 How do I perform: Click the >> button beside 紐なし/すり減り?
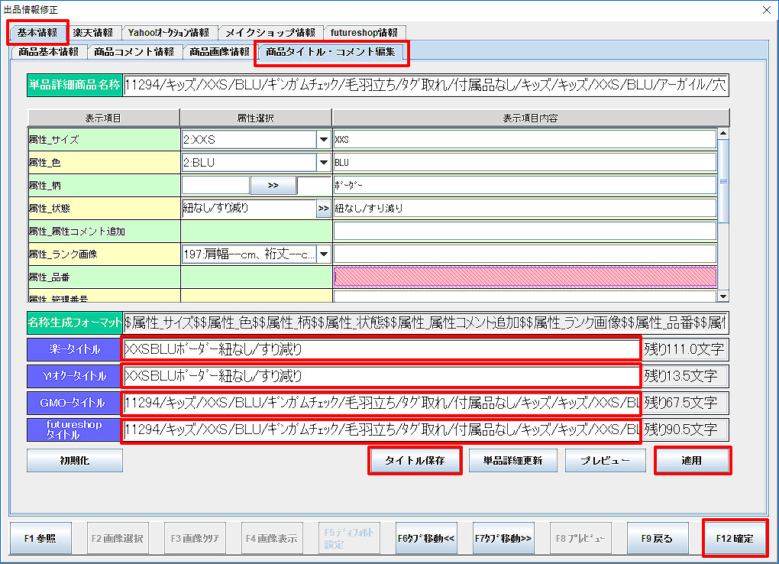[x=323, y=208]
